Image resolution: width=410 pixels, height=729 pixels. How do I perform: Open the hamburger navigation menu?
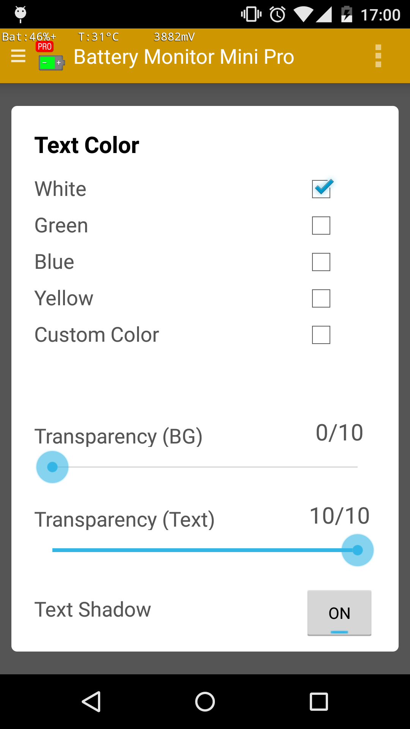pos(18,56)
